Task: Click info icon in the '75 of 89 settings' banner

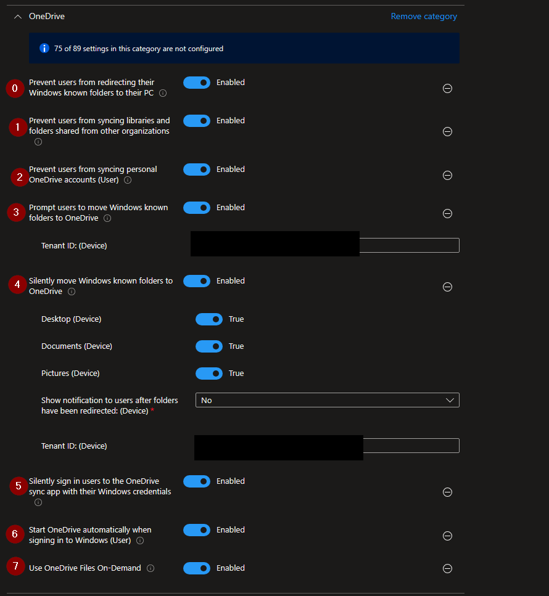Action: [x=44, y=48]
